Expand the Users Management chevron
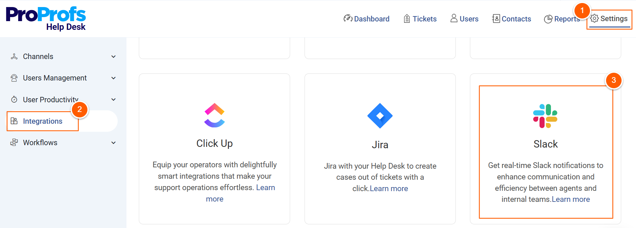636x228 pixels. pos(114,78)
